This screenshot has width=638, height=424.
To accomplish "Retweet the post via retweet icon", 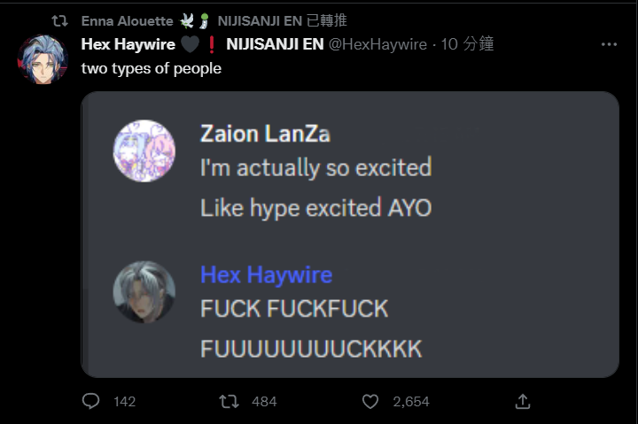I will pos(230,402).
